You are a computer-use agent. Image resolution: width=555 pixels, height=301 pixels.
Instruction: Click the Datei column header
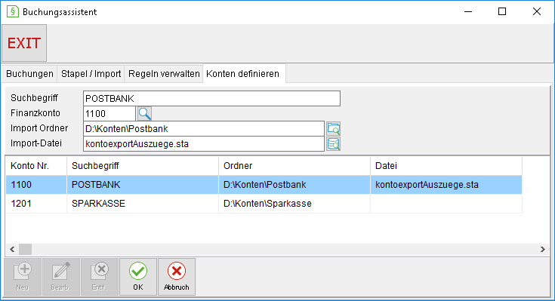click(x=446, y=165)
